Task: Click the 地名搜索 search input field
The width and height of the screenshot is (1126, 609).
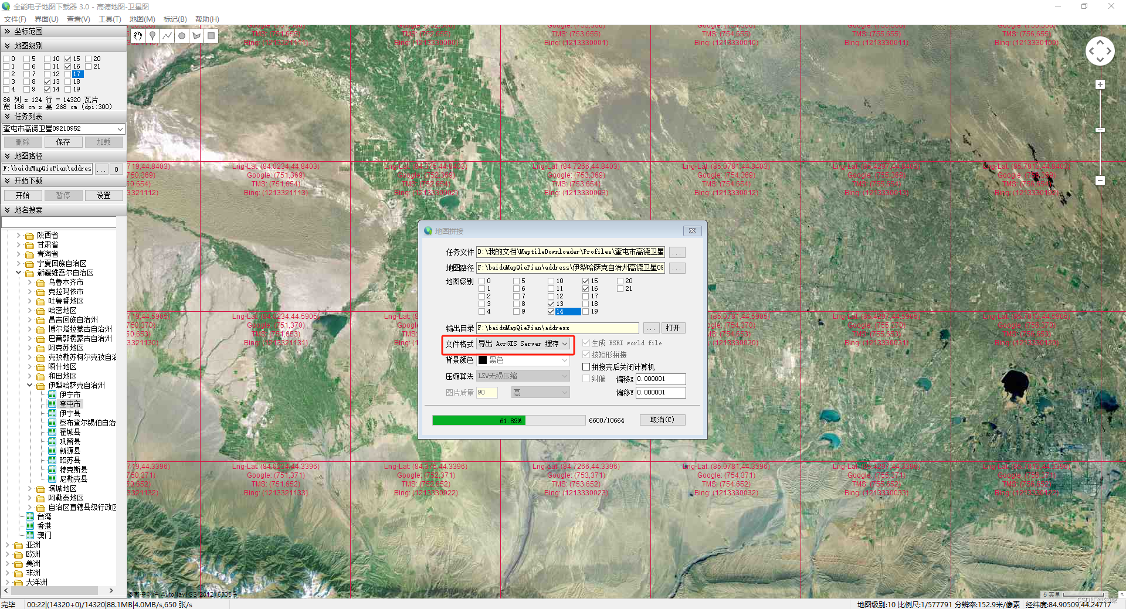Action: tap(59, 223)
